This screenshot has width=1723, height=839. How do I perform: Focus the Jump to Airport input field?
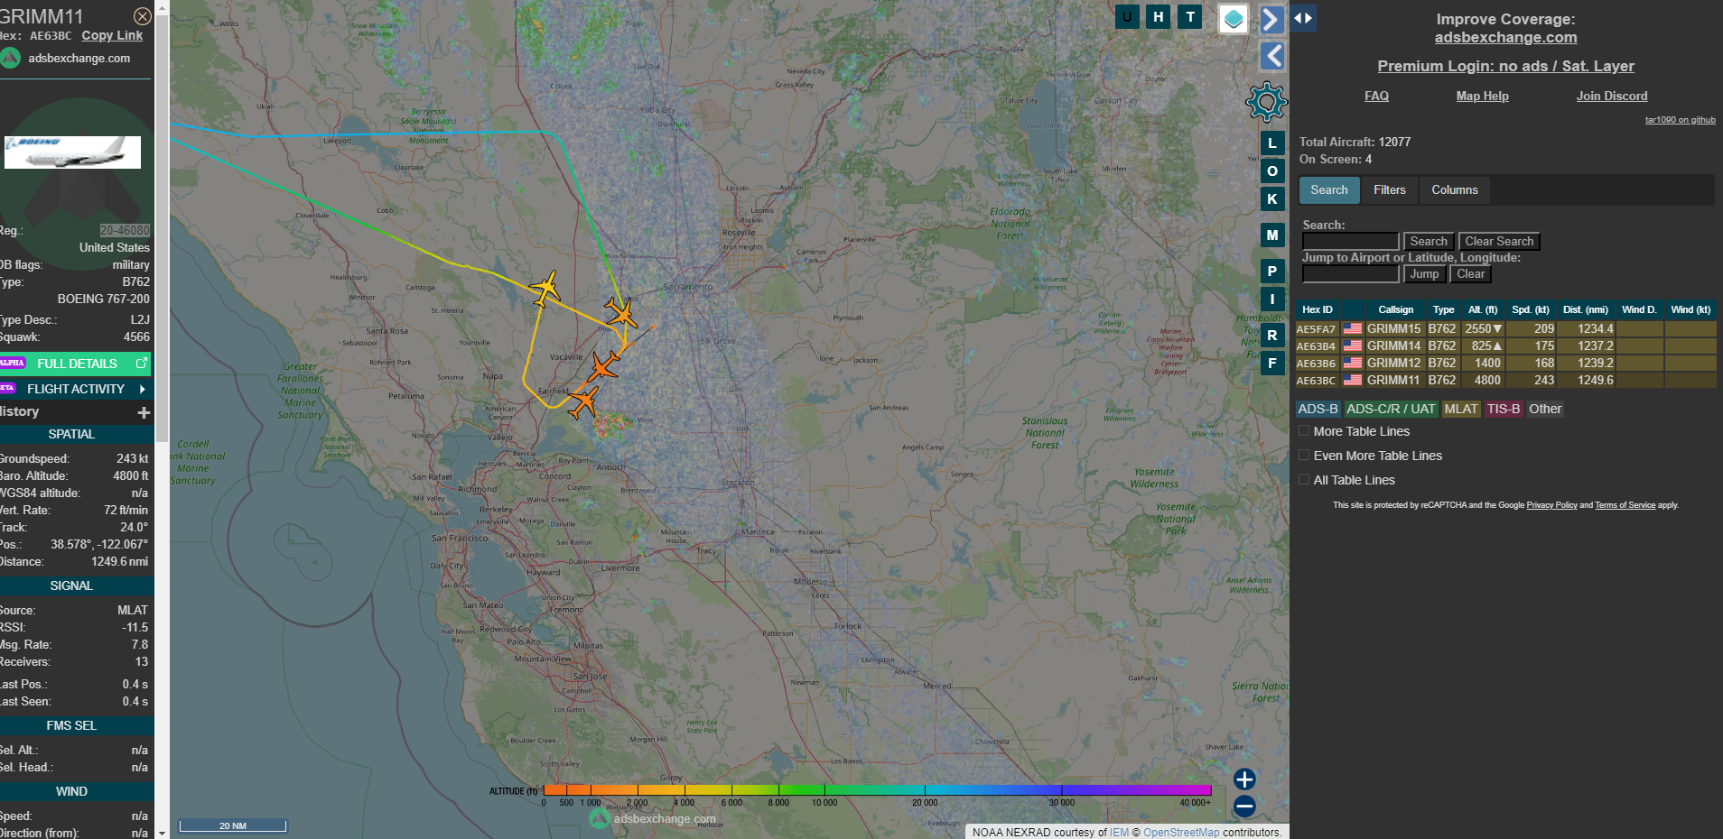(1350, 273)
